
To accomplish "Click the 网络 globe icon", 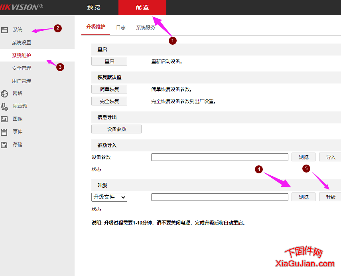I will [4, 94].
